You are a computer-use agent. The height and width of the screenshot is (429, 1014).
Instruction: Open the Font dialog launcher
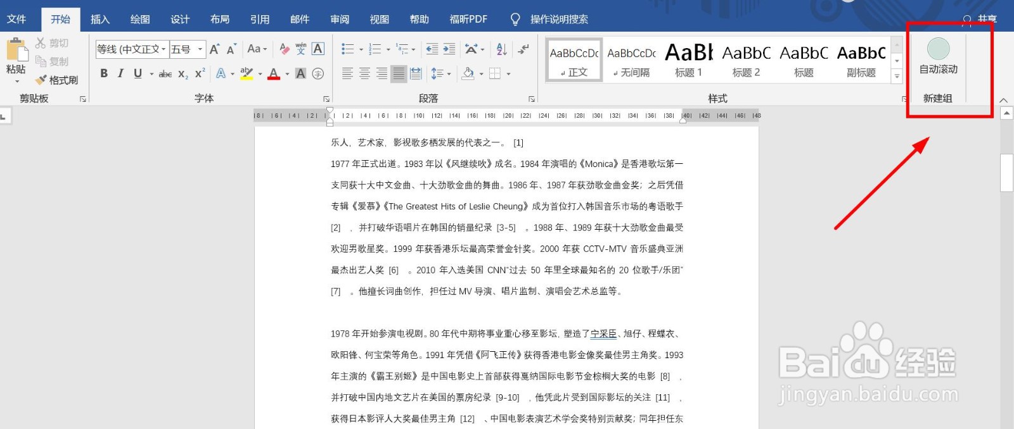326,99
